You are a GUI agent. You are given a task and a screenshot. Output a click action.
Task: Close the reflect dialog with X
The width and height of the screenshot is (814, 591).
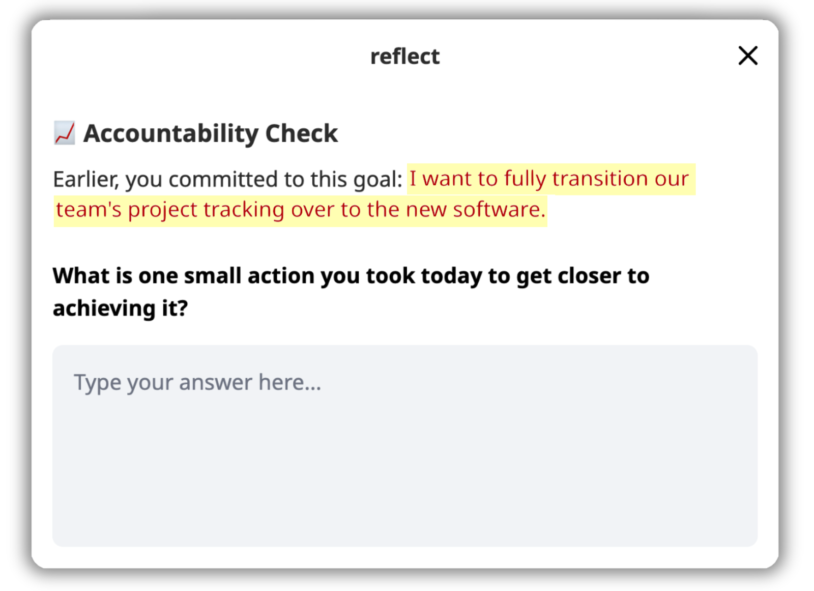[747, 55]
